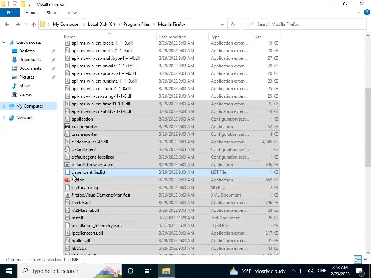This screenshot has width=371, height=278.
Task: Open the notification center icon
Action: (359, 271)
